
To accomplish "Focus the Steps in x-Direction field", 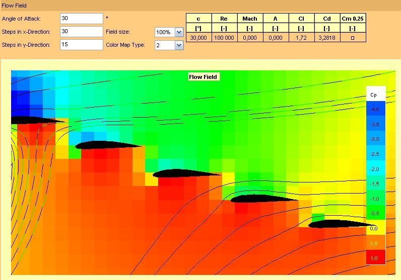I will 81,32.
